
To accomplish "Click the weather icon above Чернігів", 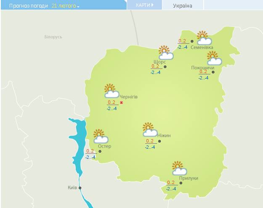I will 112,91.
